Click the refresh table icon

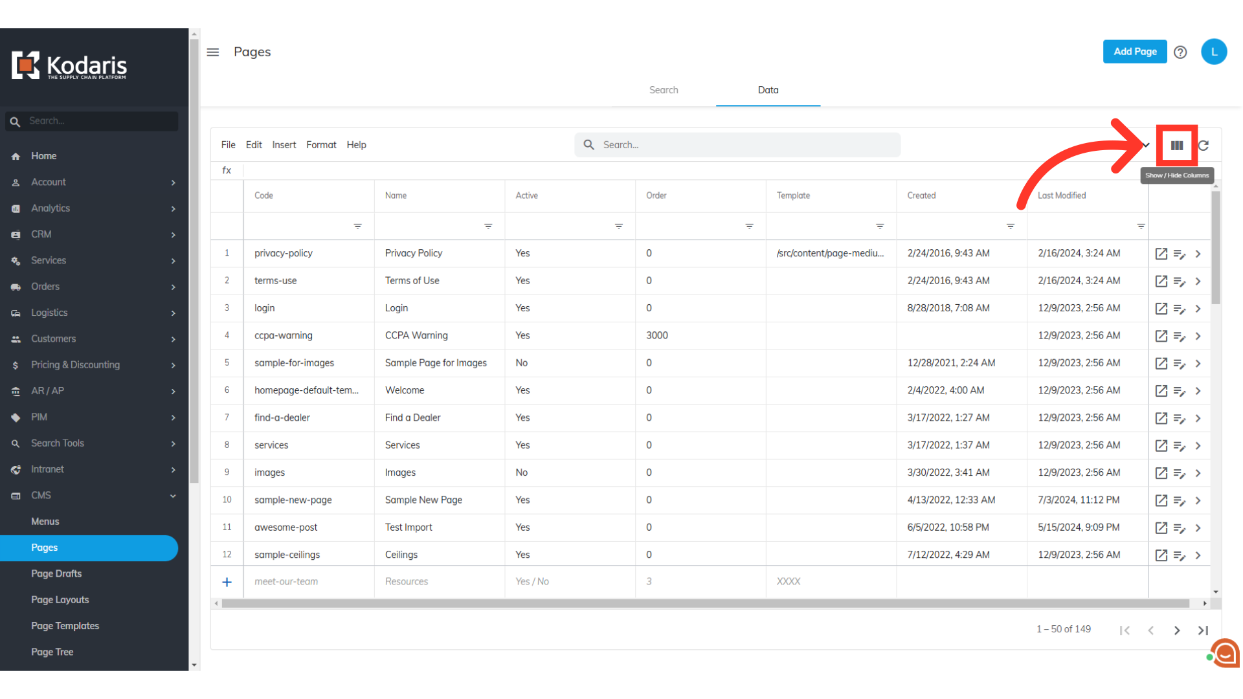point(1204,146)
